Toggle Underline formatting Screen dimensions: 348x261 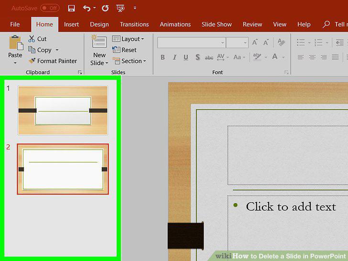pyautogui.click(x=186, y=57)
